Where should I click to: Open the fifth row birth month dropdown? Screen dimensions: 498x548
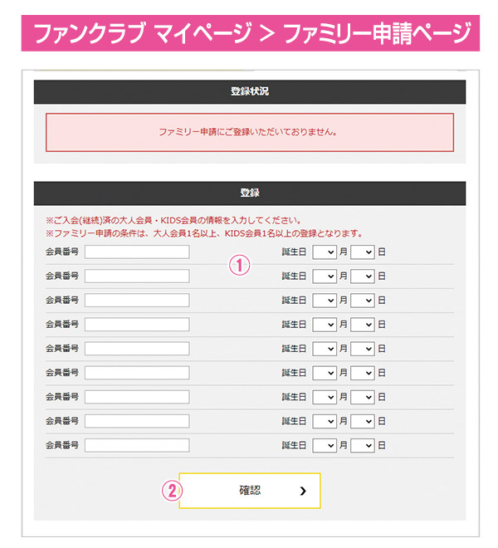[x=325, y=349]
